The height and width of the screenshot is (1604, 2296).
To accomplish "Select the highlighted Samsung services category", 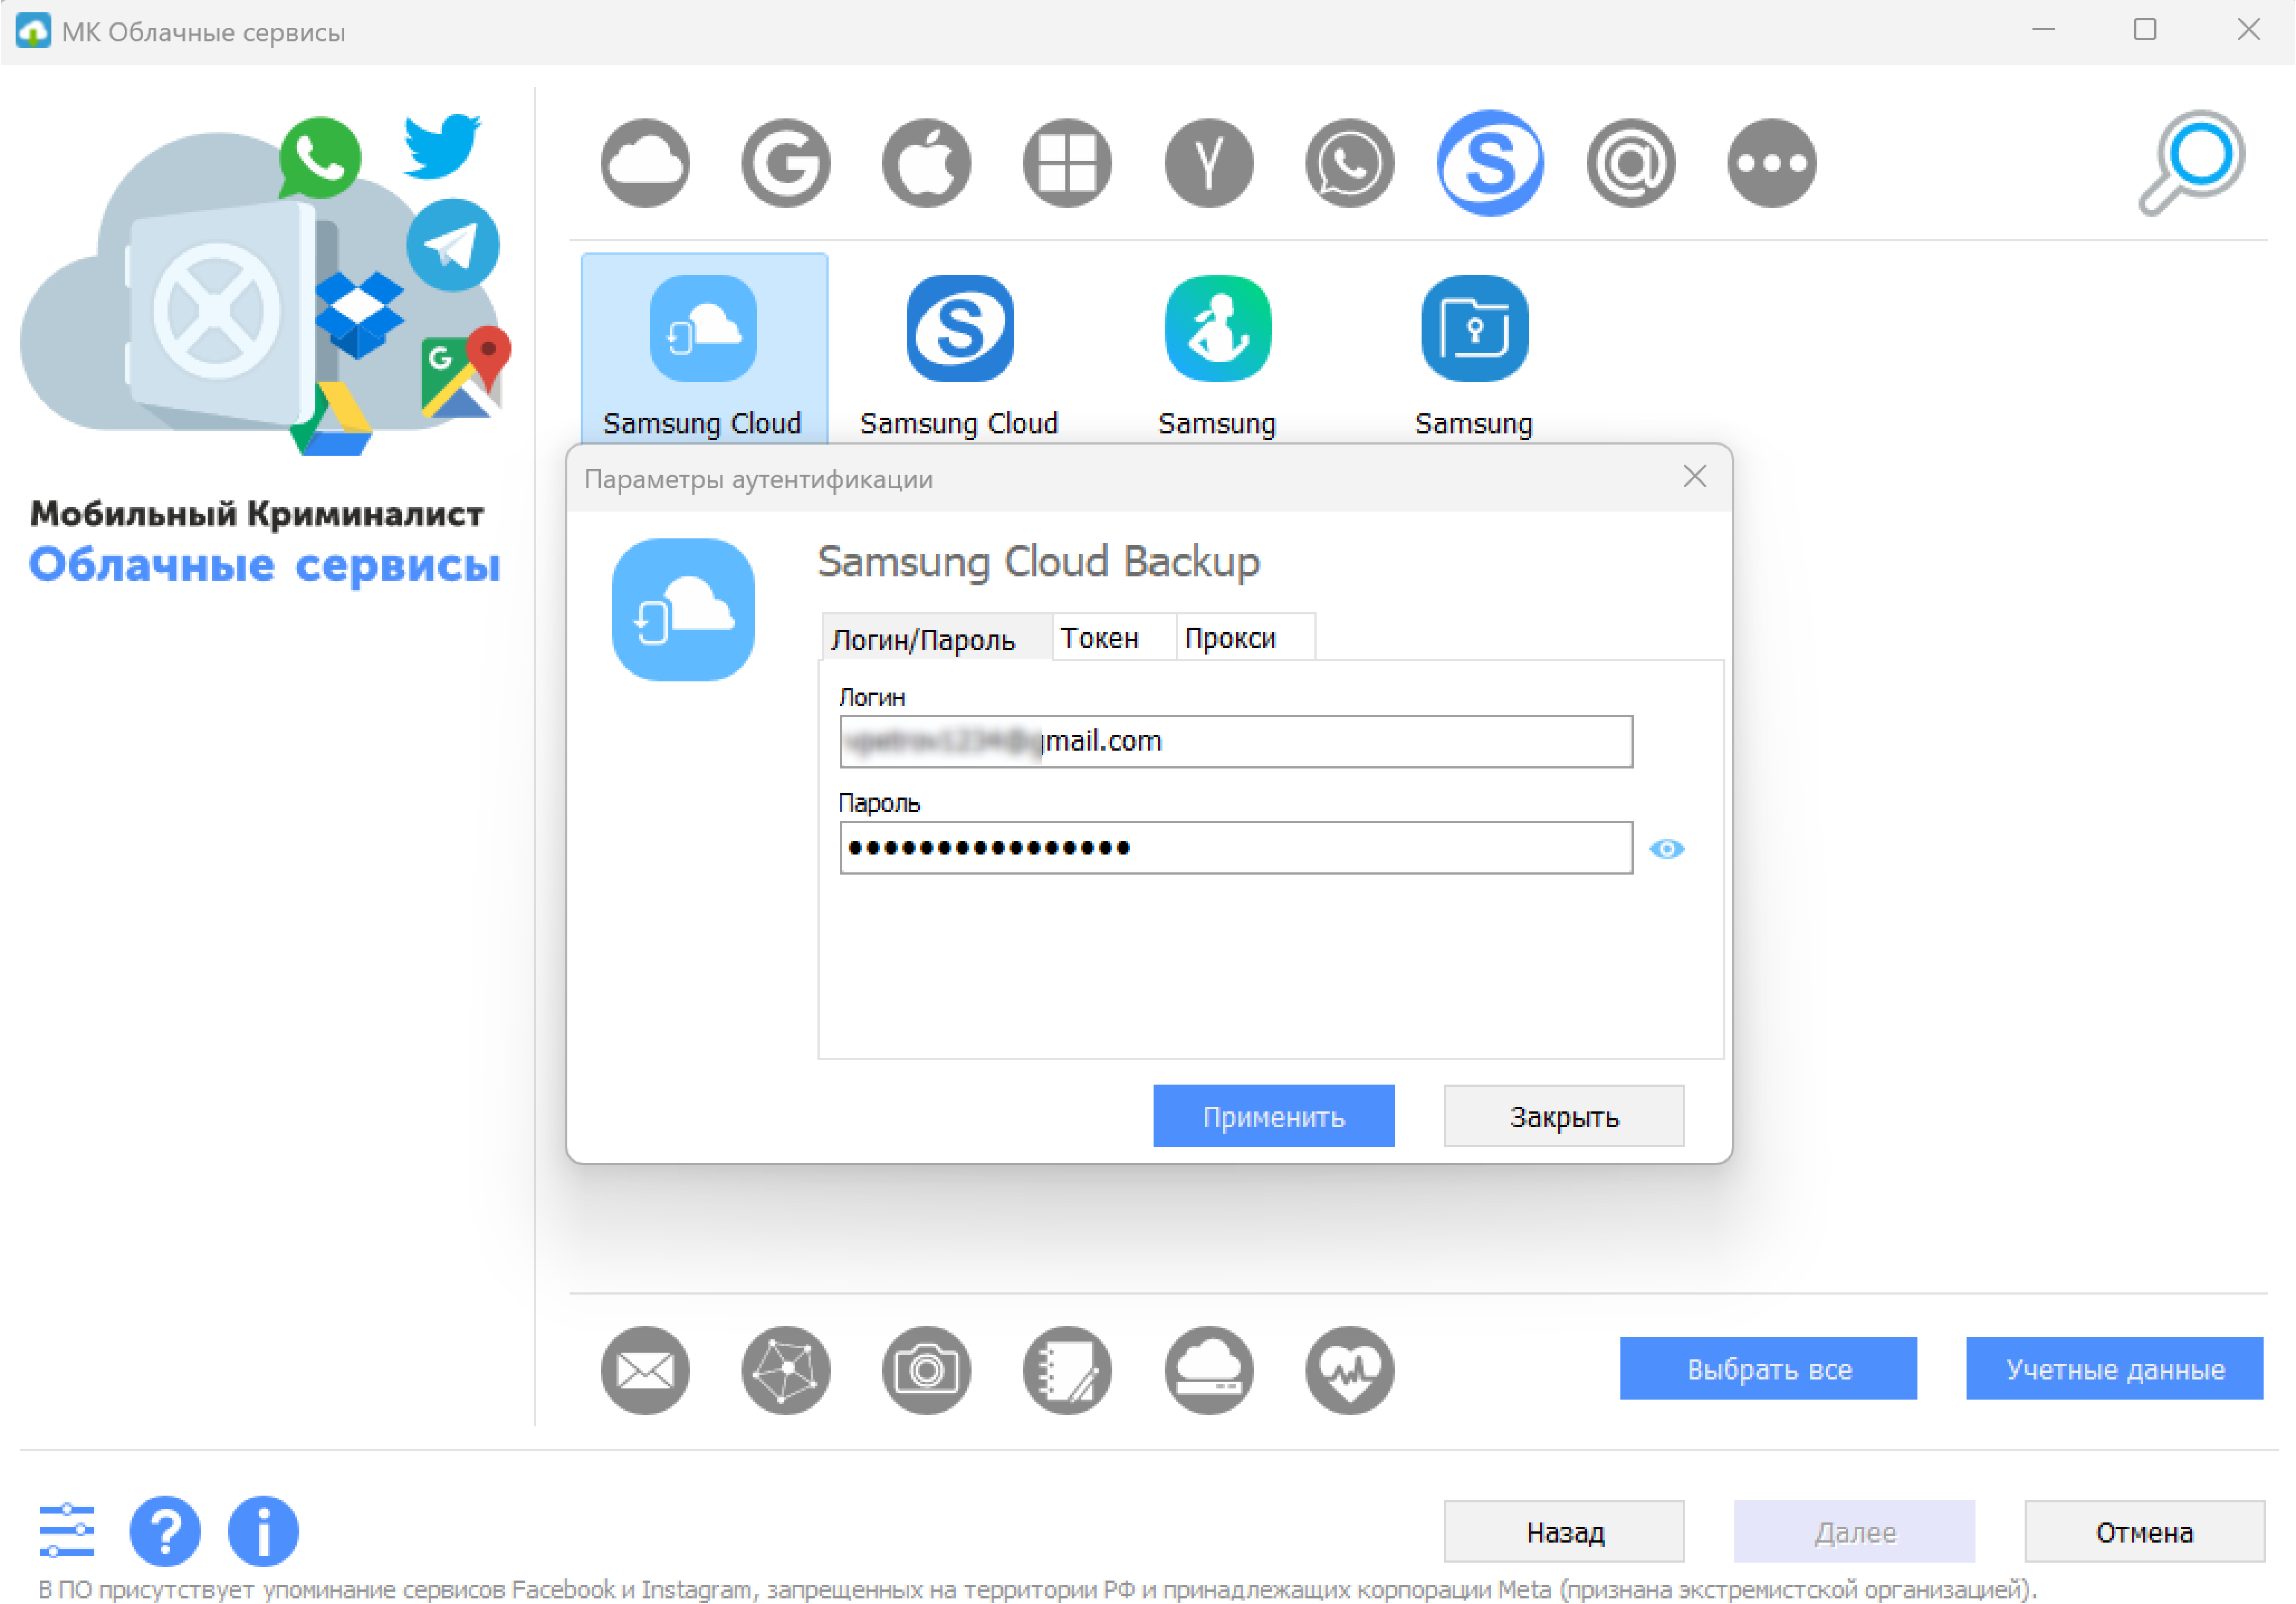I will pos(1490,163).
